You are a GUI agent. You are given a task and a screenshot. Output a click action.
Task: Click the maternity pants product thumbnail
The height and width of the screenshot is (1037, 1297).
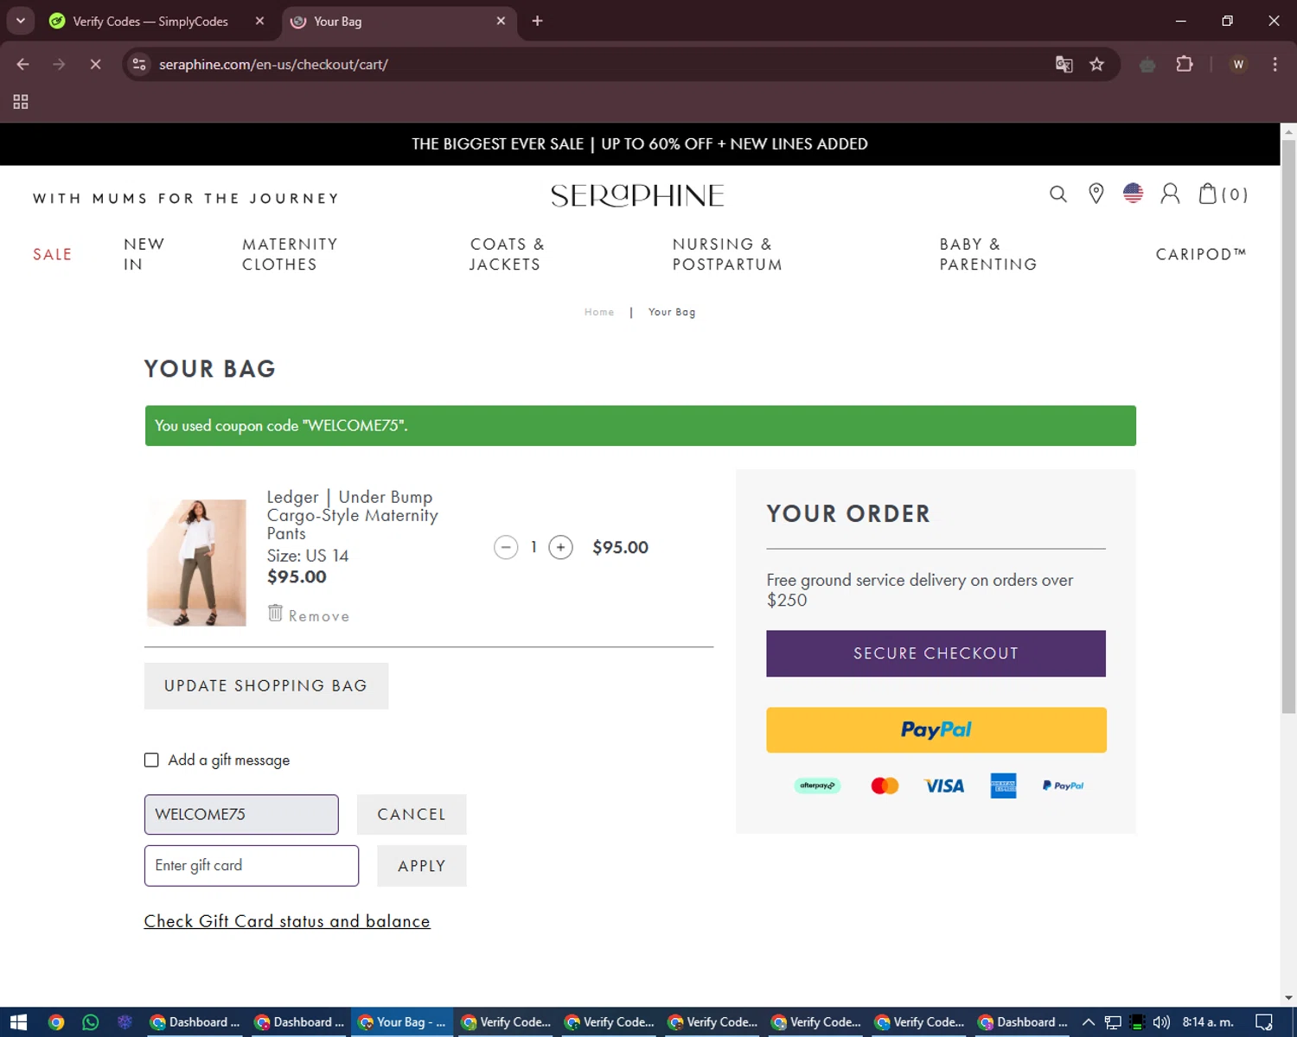[x=196, y=563]
